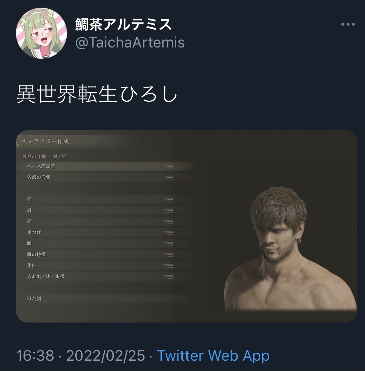Viewport: 365px width, 371px height.
Task: Open the 鯛茶アルテミス display name
Action: pos(123,24)
